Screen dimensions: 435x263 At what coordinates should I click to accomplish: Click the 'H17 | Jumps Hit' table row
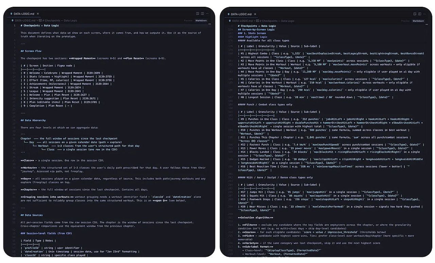[319, 192]
